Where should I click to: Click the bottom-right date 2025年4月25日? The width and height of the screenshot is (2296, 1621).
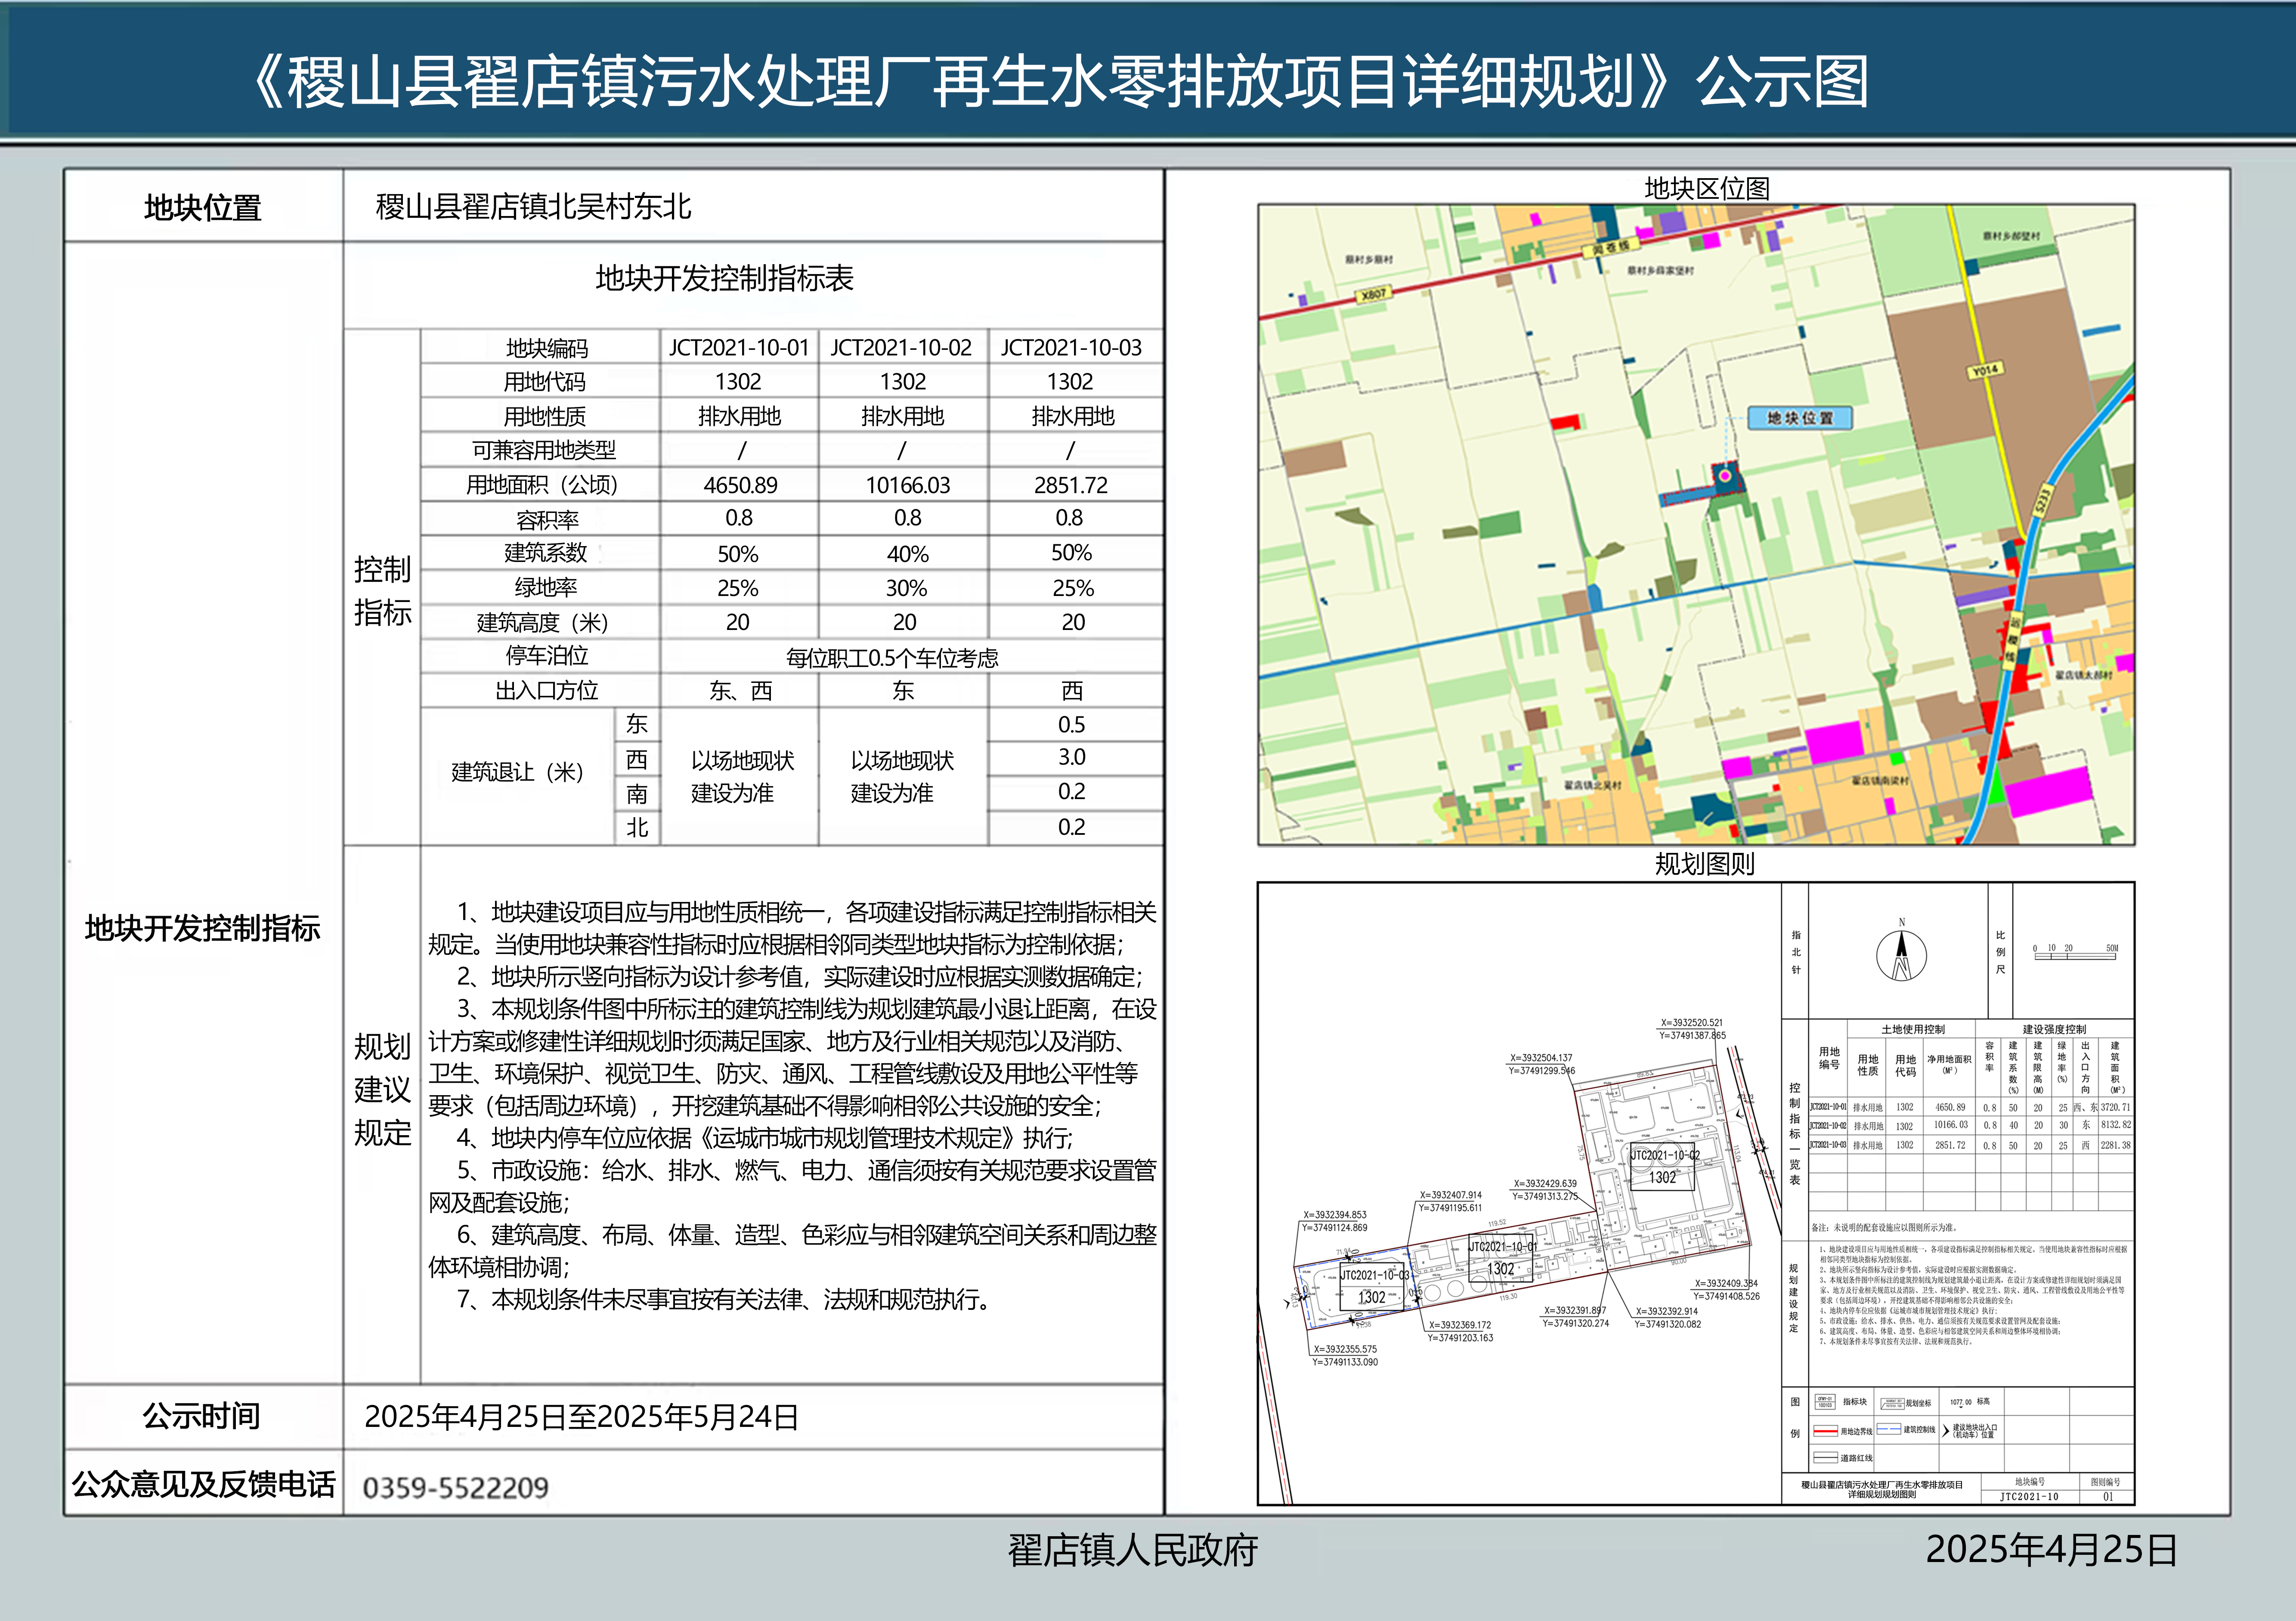(2051, 1549)
